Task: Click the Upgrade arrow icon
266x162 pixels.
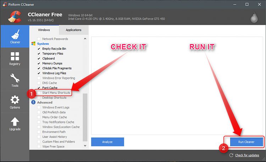Action: click(x=15, y=122)
